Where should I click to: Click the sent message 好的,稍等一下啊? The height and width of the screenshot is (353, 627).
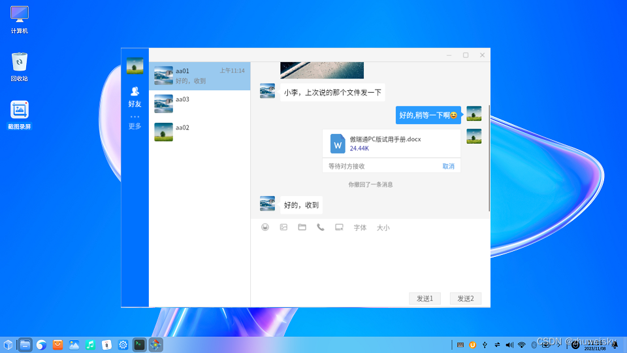point(428,115)
